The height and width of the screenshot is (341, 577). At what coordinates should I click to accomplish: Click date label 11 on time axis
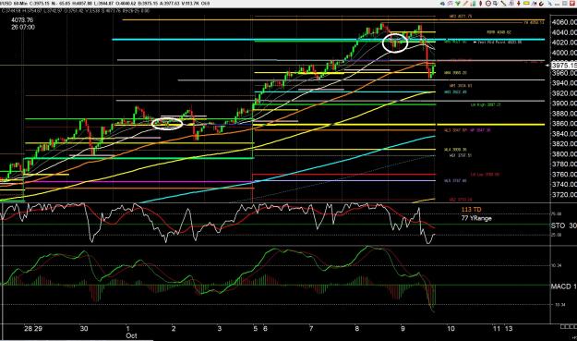[x=497, y=328]
